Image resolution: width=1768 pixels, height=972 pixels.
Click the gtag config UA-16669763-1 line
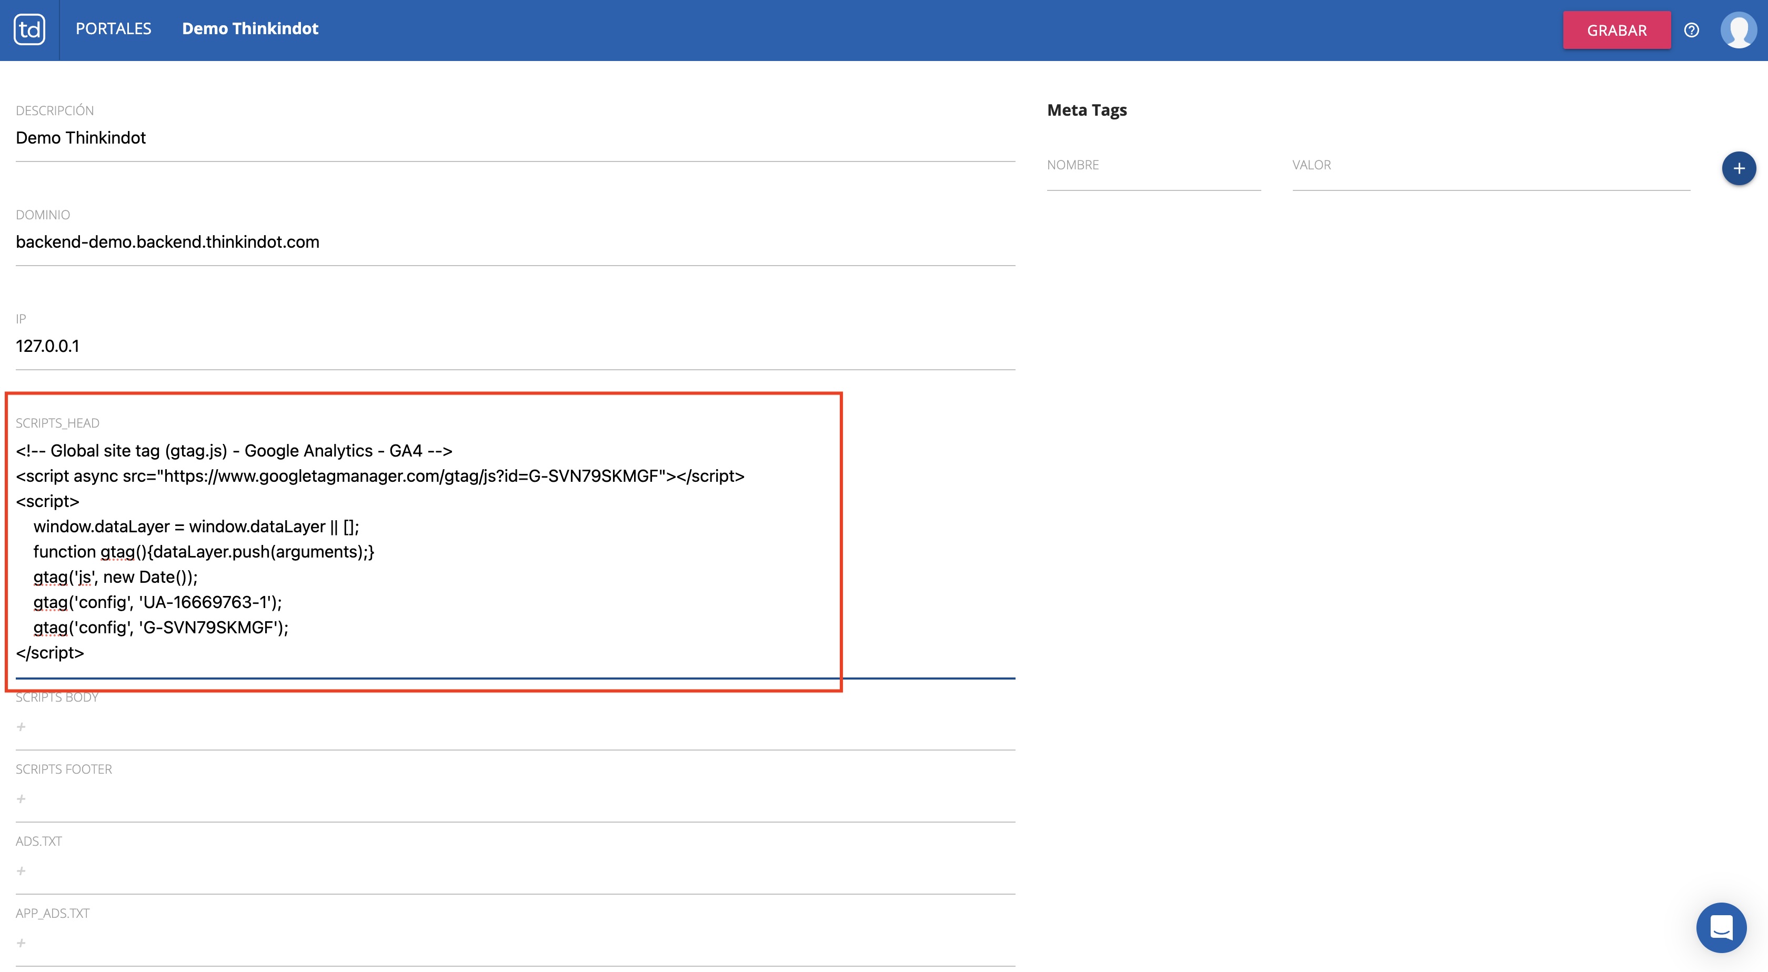coord(158,602)
